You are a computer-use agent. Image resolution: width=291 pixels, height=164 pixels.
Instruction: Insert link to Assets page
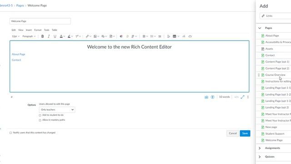[269, 49]
